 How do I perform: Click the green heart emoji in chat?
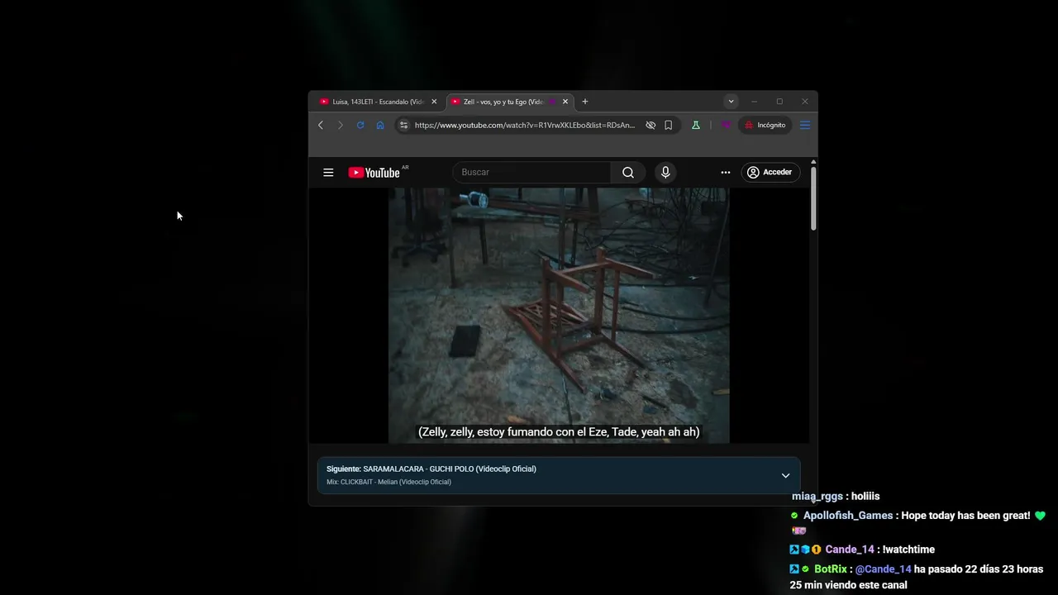click(x=1040, y=515)
